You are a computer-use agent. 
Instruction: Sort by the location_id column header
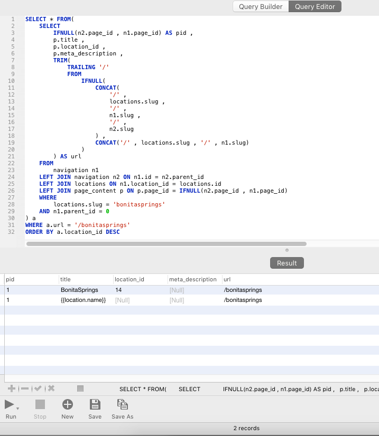[x=129, y=279]
